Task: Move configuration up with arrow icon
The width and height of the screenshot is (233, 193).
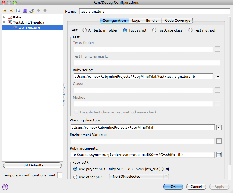Action: point(38,11)
